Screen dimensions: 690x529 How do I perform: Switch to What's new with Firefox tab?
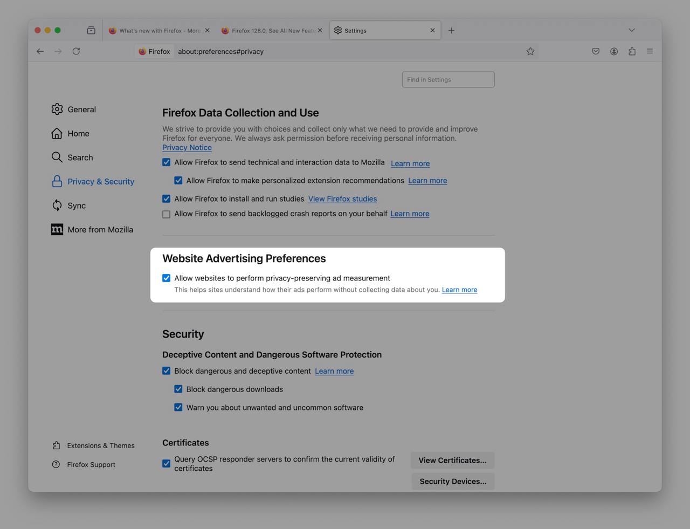pyautogui.click(x=159, y=30)
